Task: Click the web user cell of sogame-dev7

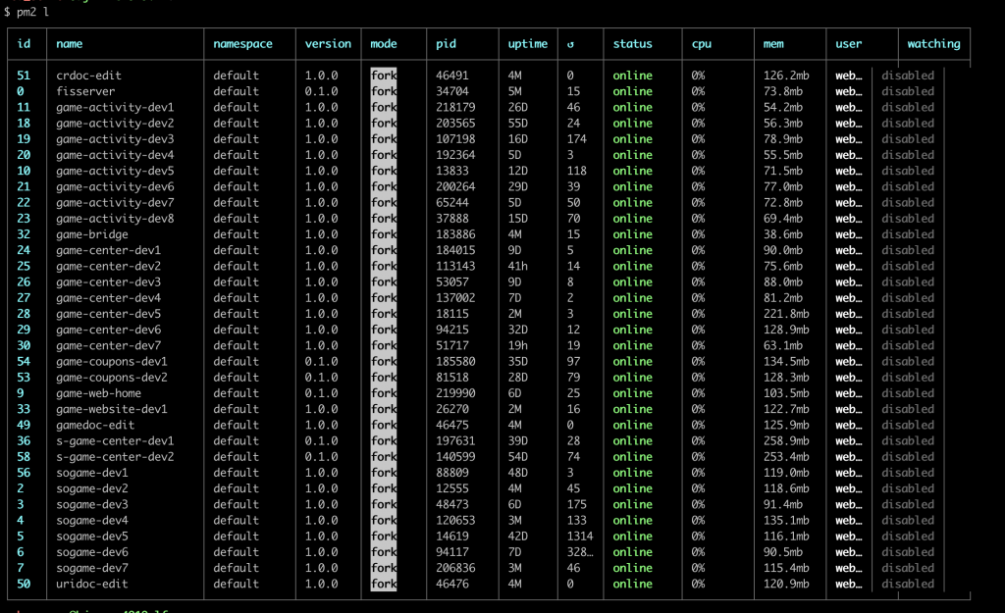Action: pos(848,568)
